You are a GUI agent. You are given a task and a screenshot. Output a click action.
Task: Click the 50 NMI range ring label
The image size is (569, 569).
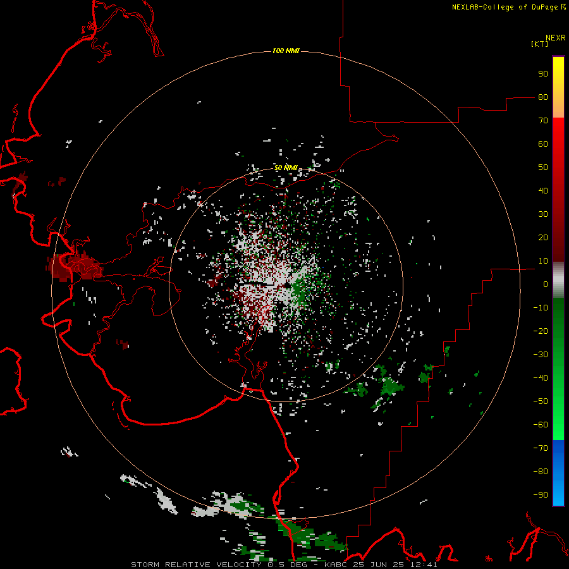pos(286,168)
